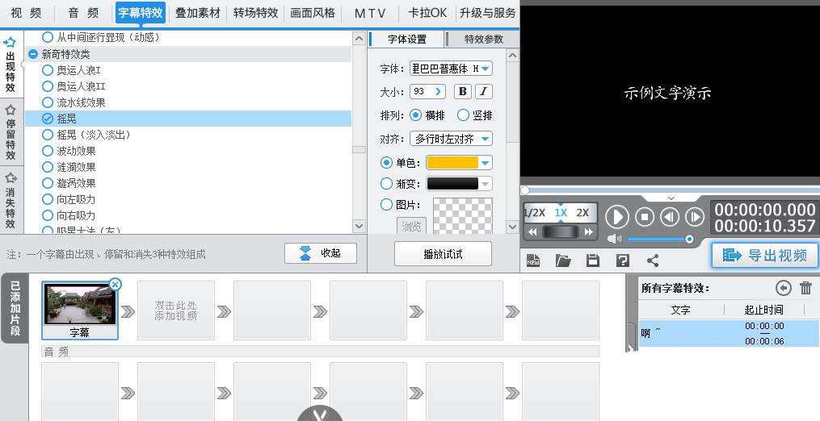Remove the clip with the X icon
Screen dimensions: 820x421
click(x=115, y=285)
